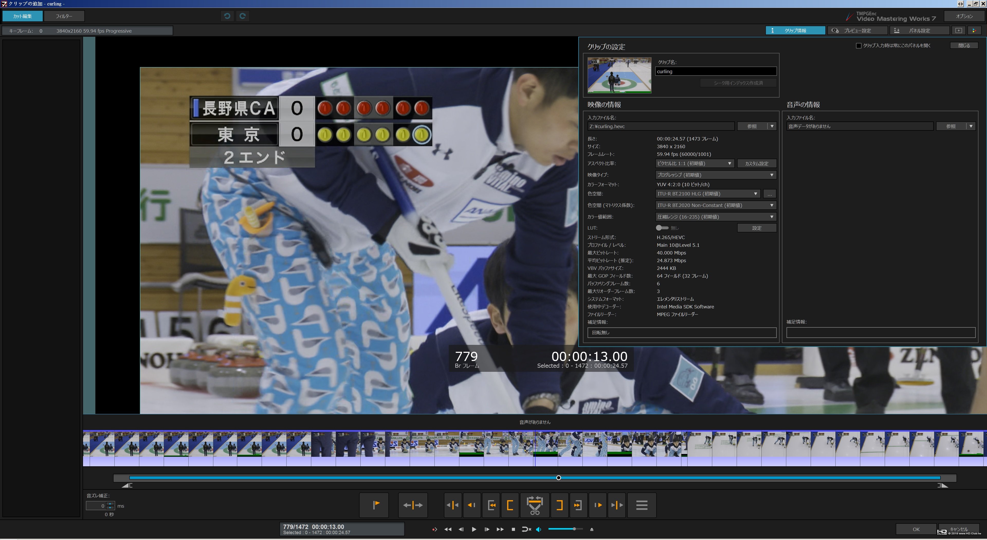Click the split-at-current-position arrows button
The image size is (987, 540).
(x=413, y=505)
